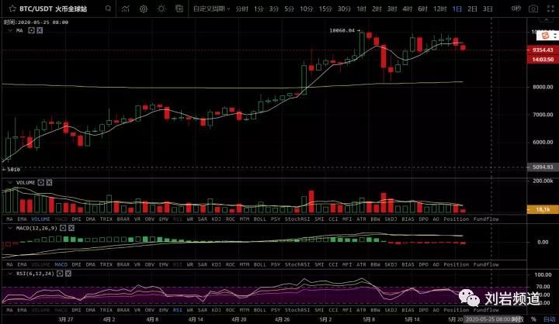This screenshot has width=559, height=324.
Task: Select the 15分 interval
Action: (325, 9)
